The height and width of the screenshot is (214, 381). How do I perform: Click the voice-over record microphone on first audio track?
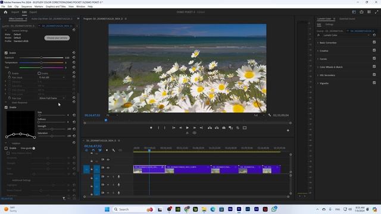118,177
